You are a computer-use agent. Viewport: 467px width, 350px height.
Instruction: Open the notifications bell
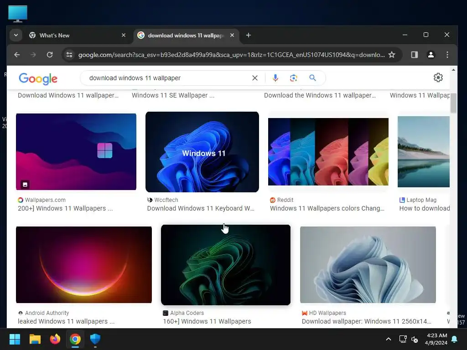point(455,339)
